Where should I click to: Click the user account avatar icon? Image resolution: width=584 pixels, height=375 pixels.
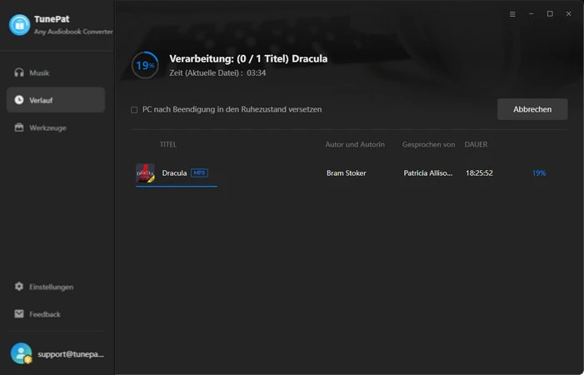pos(21,353)
